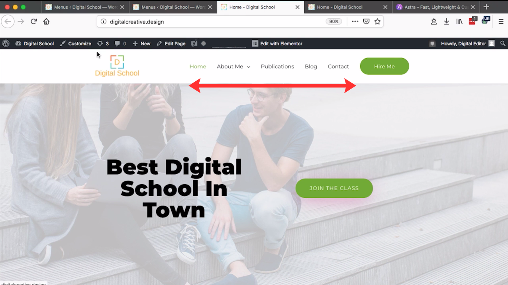The image size is (508, 285).
Task: Open the Howdy, Digital Editor account menu
Action: 468,43
